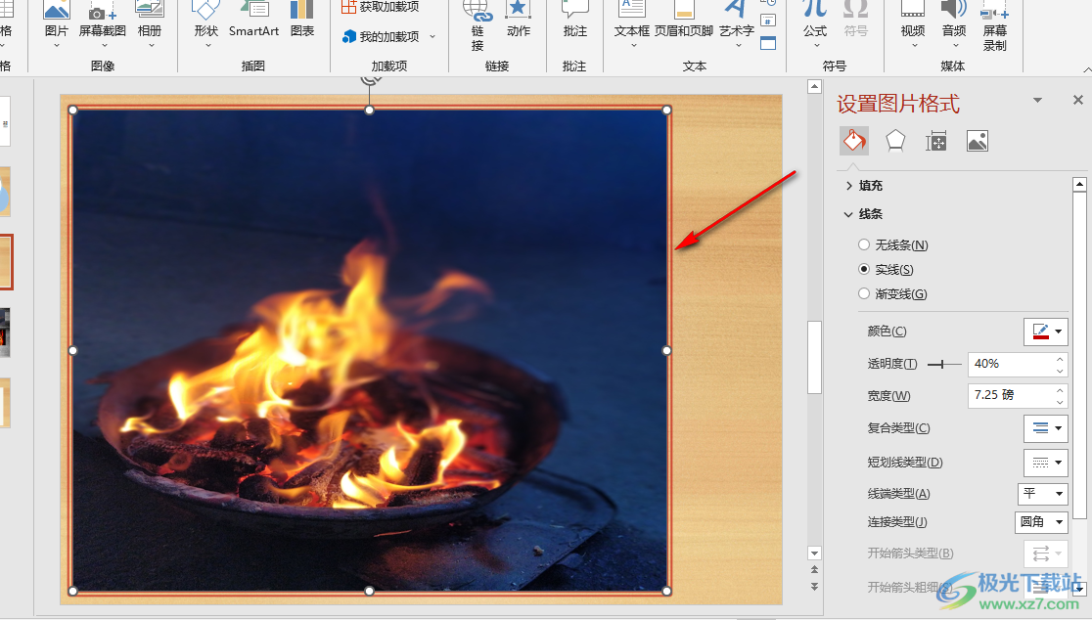Select the 渐变线 gradient line option
This screenshot has width=1092, height=620.
point(892,293)
